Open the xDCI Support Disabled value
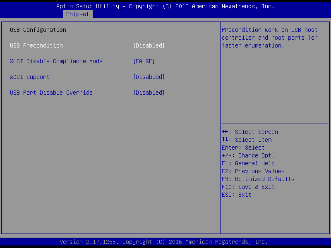Image resolution: width=331 pixels, height=248 pixels. click(149, 77)
